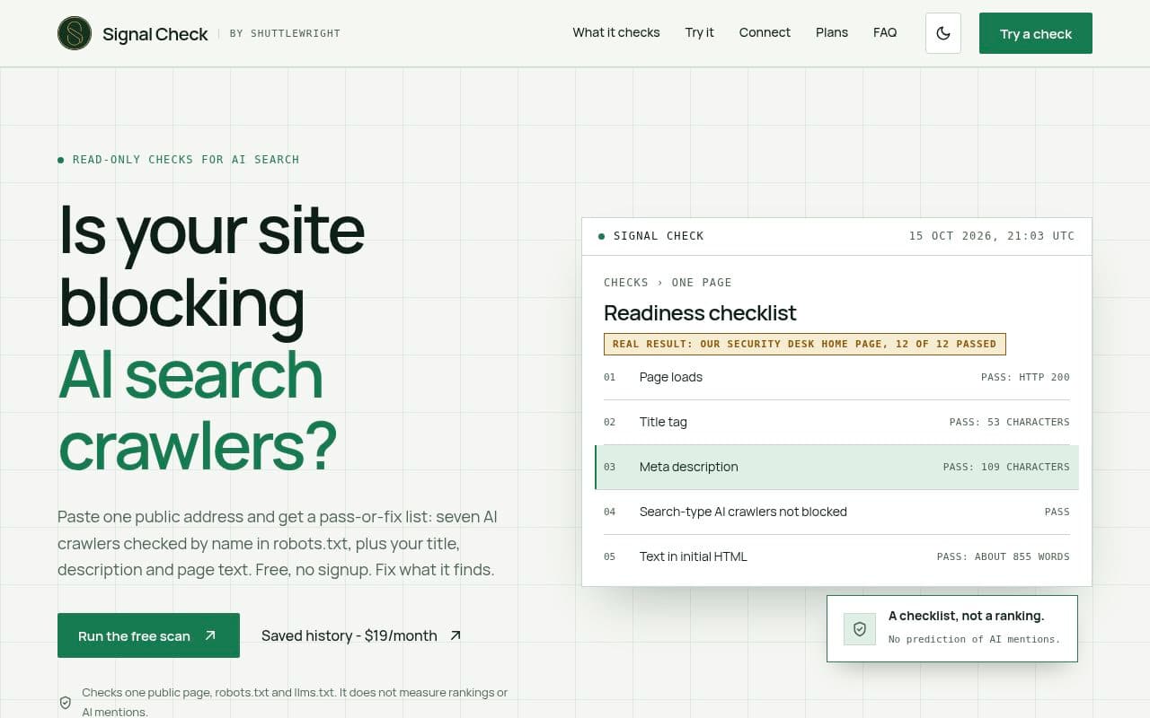Open the Connect nav link
The height and width of the screenshot is (718, 1150).
point(765,32)
